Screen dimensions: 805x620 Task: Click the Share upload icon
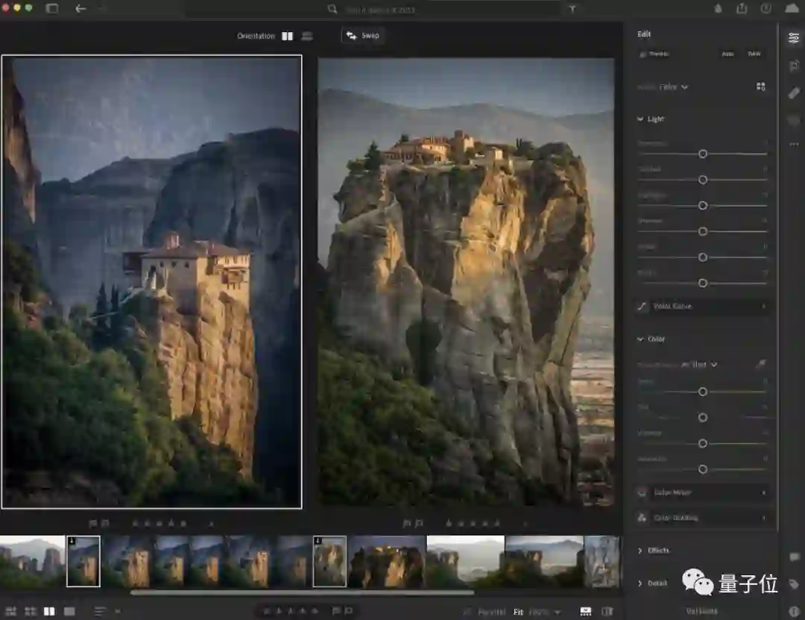pyautogui.click(x=742, y=9)
